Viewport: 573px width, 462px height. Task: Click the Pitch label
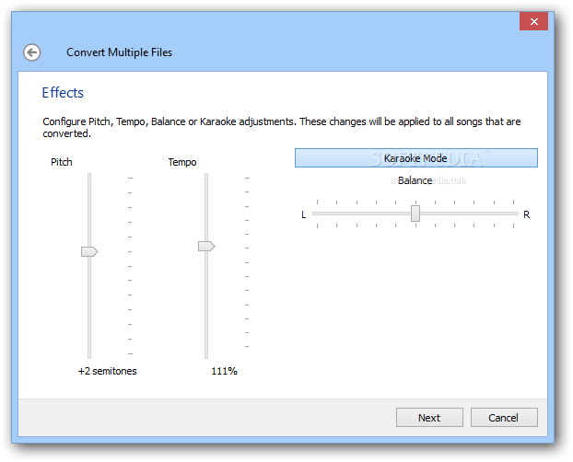(x=62, y=162)
